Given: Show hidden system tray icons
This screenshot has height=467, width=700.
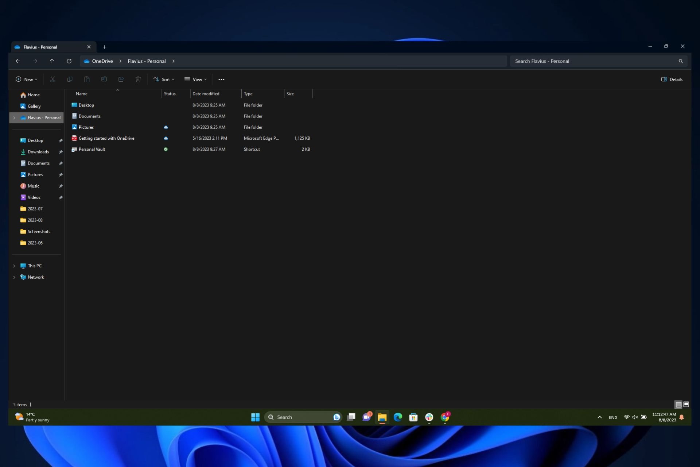Looking at the screenshot, I should (x=599, y=417).
